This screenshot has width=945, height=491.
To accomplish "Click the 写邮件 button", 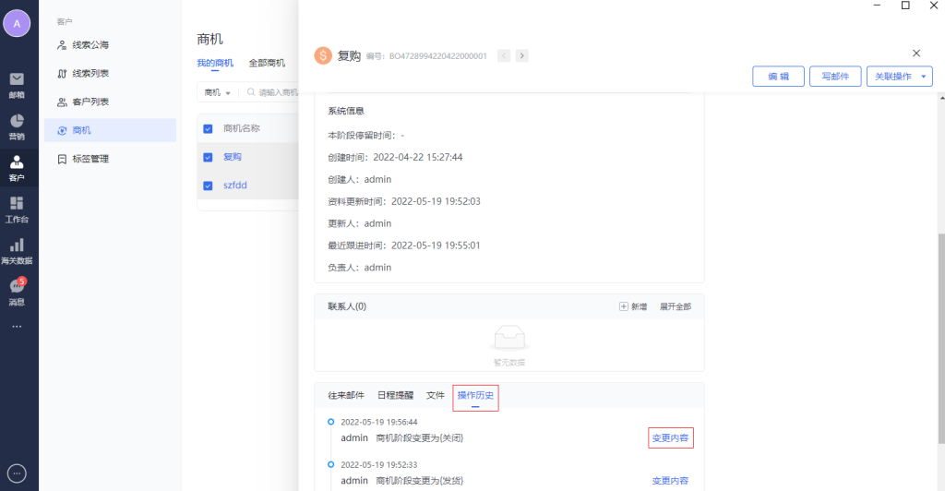I will [x=835, y=77].
